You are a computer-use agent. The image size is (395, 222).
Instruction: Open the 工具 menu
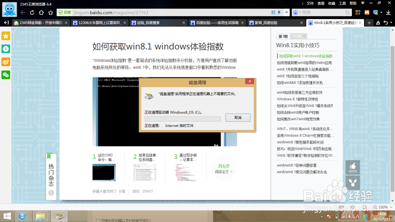pyautogui.click(x=342, y=3)
